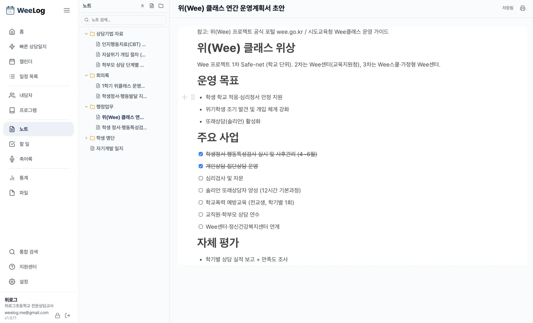This screenshot has height=323, width=533.
Task: Click the 내담자 people icon
Action: [12, 95]
